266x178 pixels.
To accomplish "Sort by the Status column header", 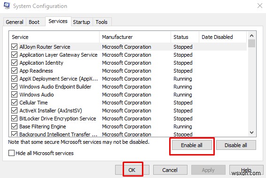I will pyautogui.click(x=185, y=37).
